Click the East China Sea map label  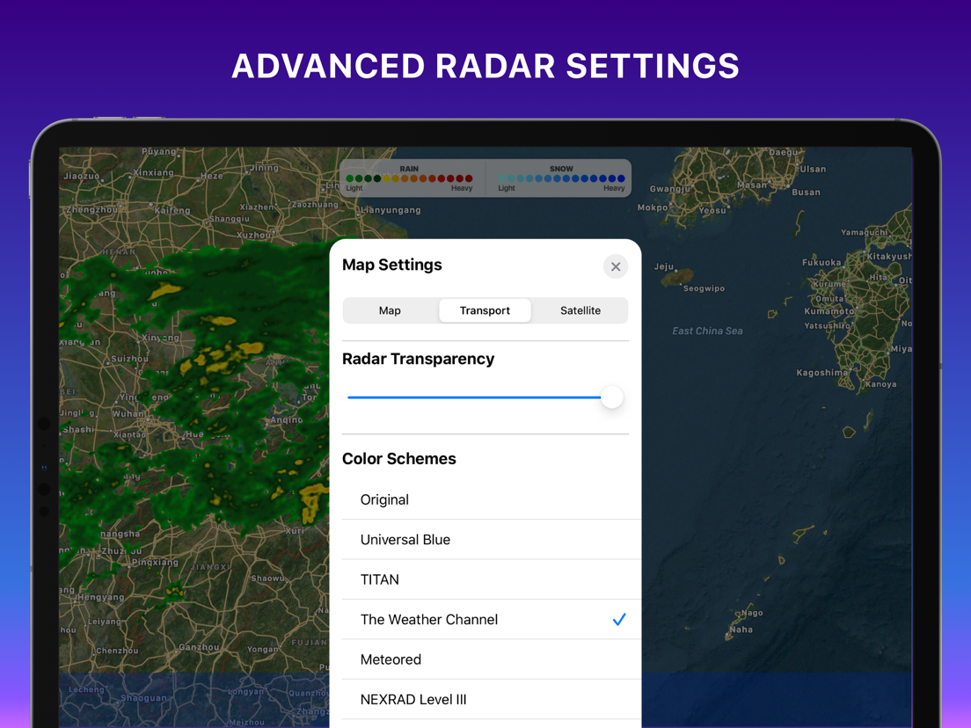[707, 331]
